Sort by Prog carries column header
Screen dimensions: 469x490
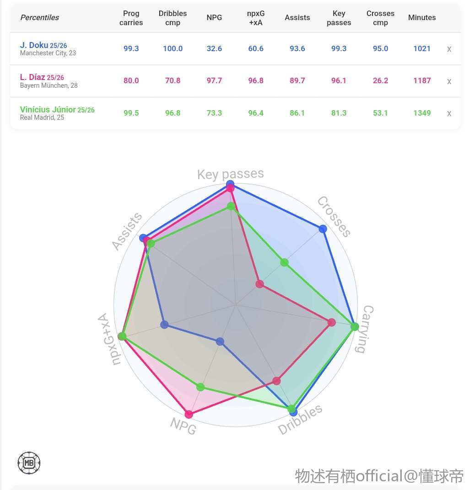click(x=131, y=18)
